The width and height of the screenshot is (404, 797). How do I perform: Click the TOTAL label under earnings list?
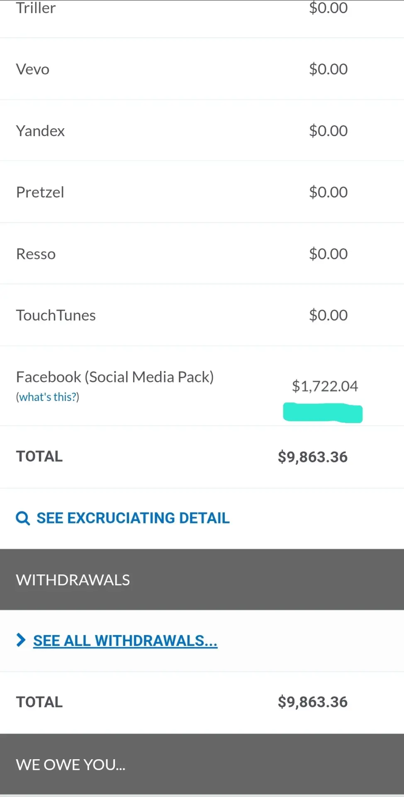click(39, 456)
